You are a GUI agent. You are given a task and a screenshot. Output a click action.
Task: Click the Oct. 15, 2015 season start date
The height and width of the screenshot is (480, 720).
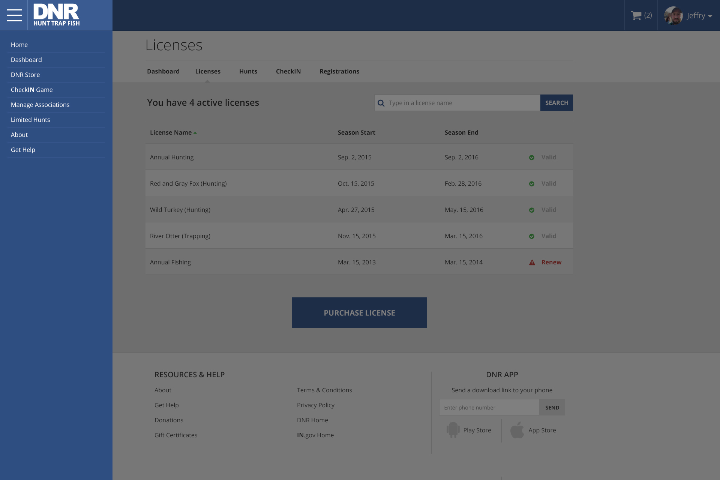coord(356,183)
